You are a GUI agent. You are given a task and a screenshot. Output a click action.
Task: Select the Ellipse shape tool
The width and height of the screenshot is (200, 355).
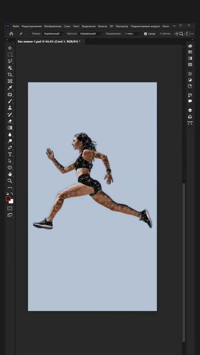(10, 168)
